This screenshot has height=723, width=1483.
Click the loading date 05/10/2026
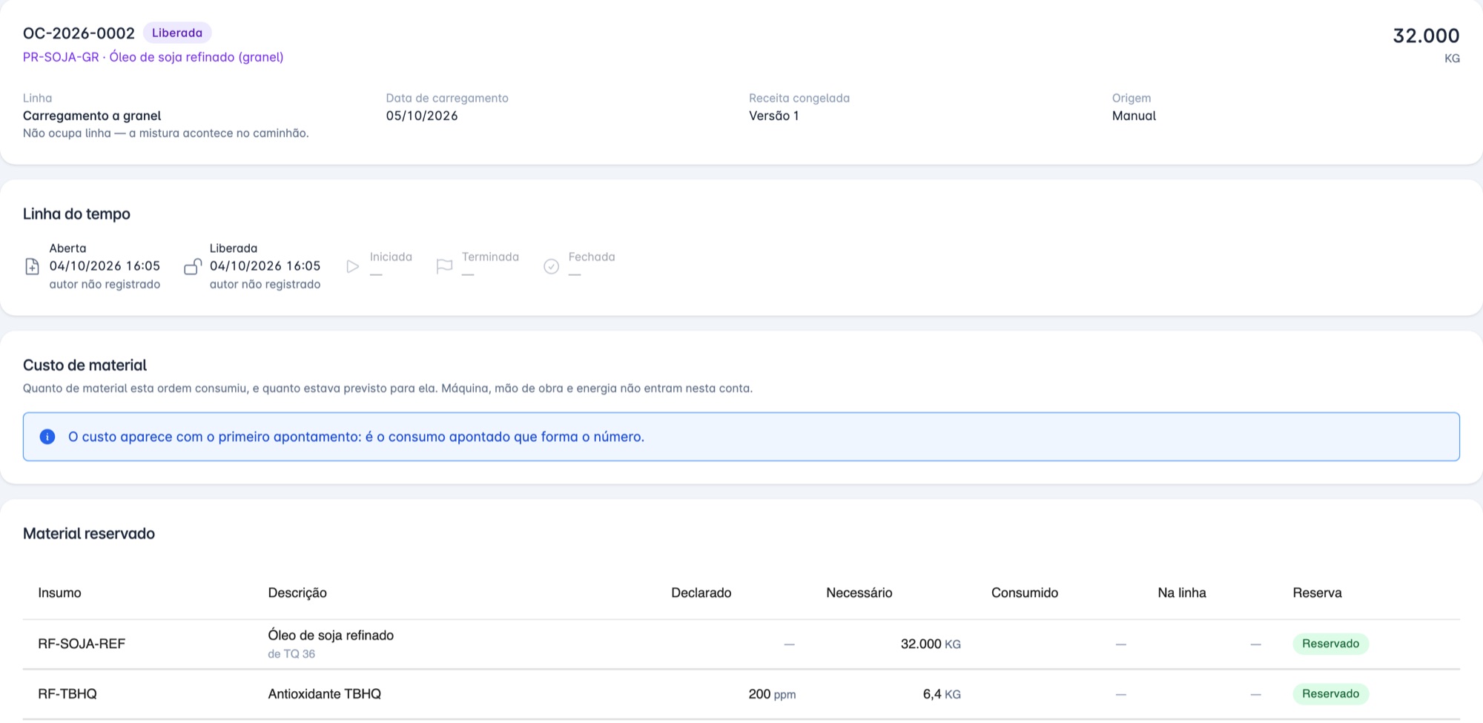[422, 116]
